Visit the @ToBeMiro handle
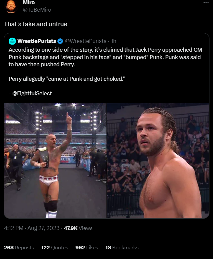Viewport: 213px width, 259px height. (x=37, y=10)
